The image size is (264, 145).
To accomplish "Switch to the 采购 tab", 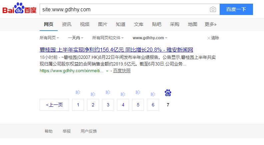I will [175, 24].
